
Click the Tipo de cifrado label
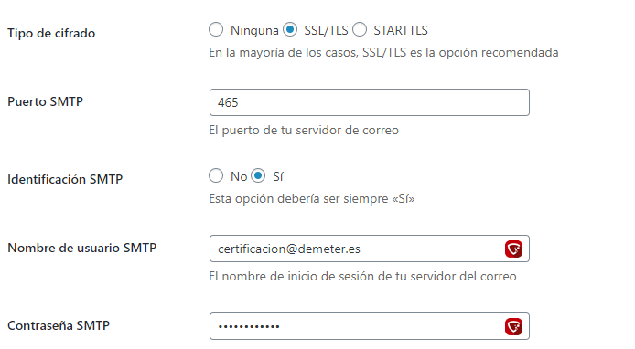(x=51, y=33)
